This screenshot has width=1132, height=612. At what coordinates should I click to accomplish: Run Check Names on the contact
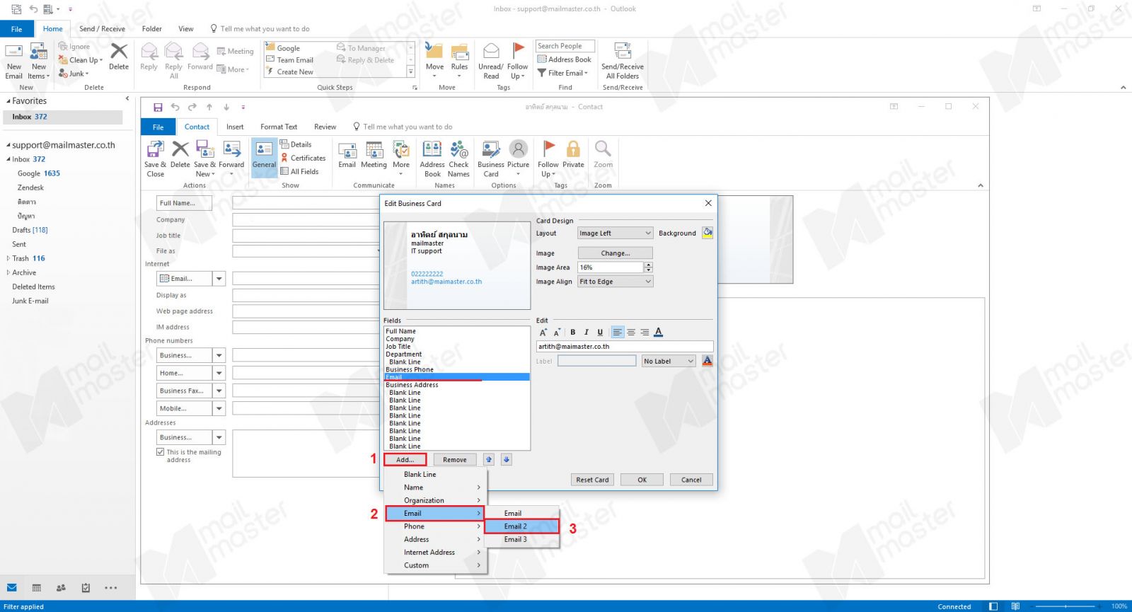click(458, 158)
